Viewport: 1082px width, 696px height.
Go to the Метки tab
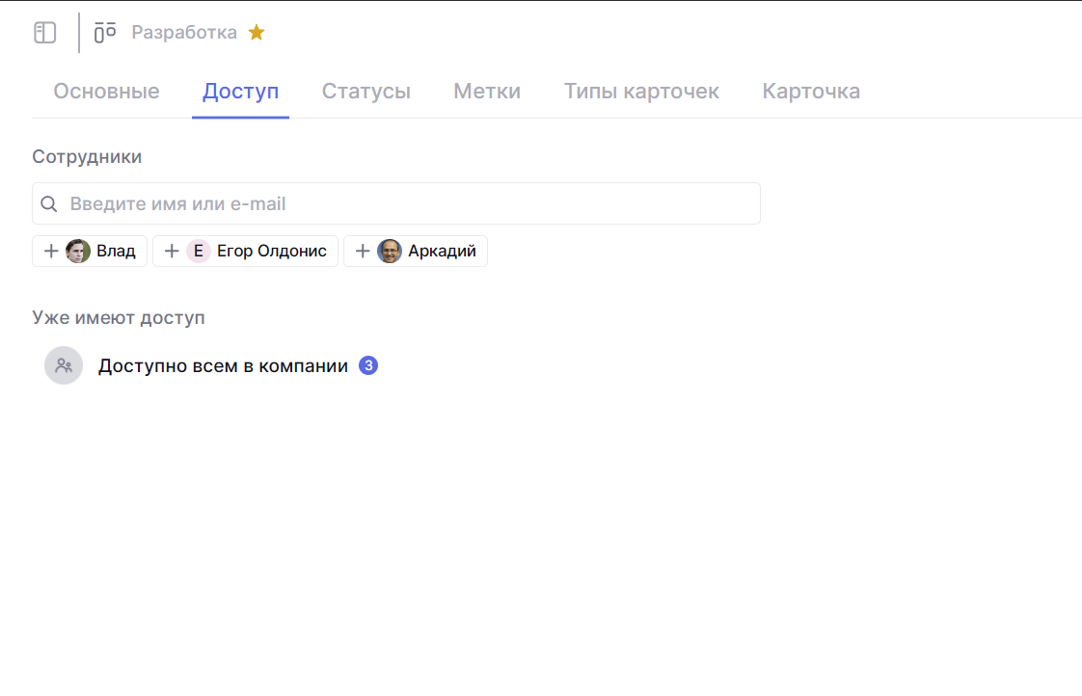[x=487, y=92]
